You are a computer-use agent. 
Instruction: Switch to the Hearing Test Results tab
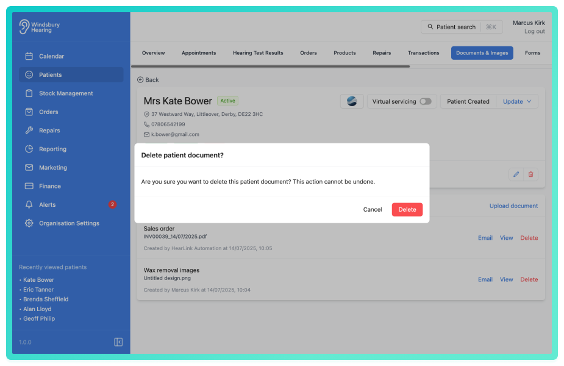point(258,53)
